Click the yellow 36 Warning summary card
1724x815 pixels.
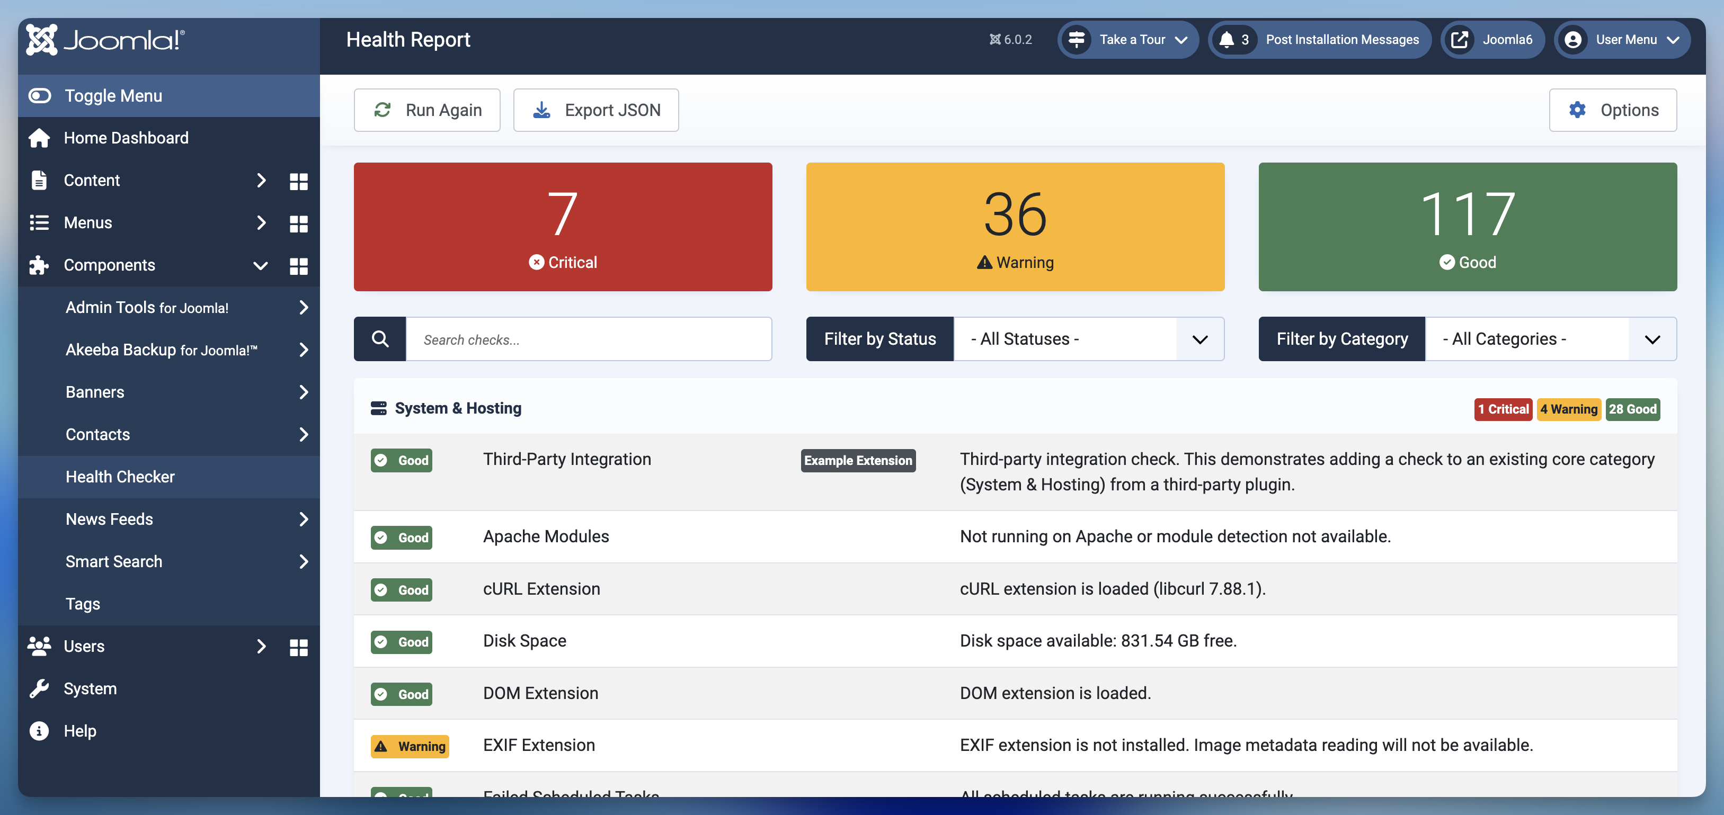[1015, 227]
